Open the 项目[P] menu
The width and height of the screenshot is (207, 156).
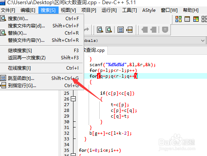(89, 10)
